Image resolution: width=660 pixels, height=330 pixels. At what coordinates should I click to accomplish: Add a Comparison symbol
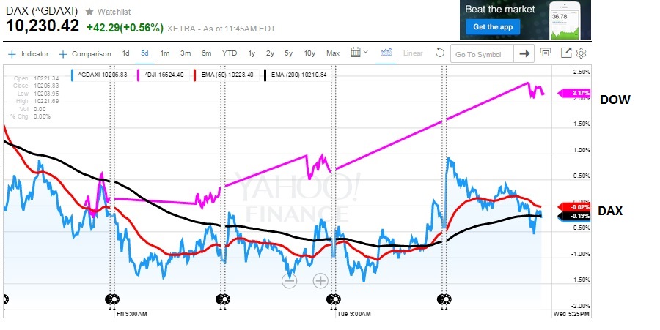point(85,53)
